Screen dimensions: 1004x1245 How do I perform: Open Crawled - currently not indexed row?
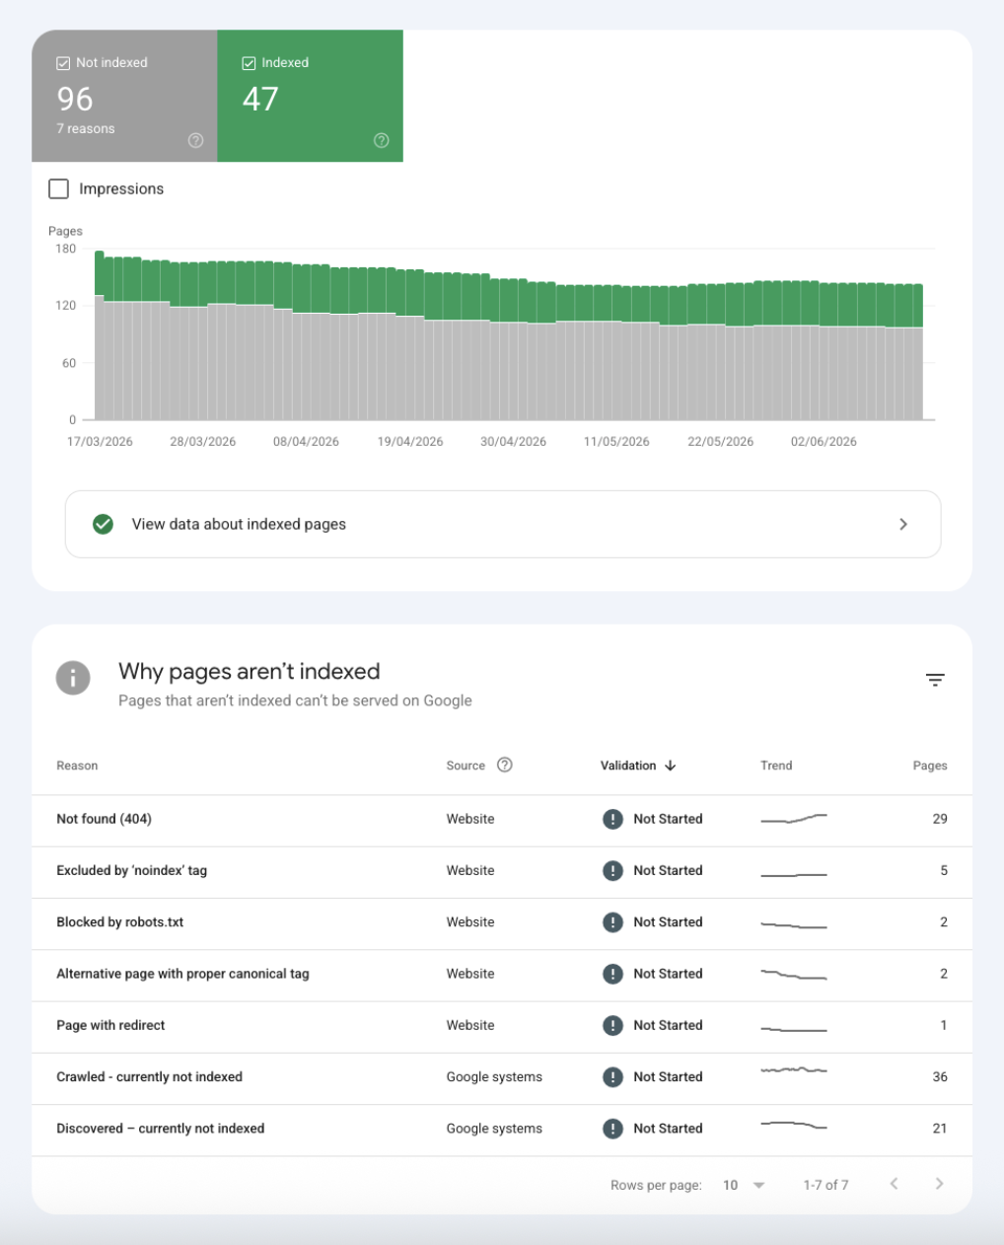click(x=502, y=1077)
